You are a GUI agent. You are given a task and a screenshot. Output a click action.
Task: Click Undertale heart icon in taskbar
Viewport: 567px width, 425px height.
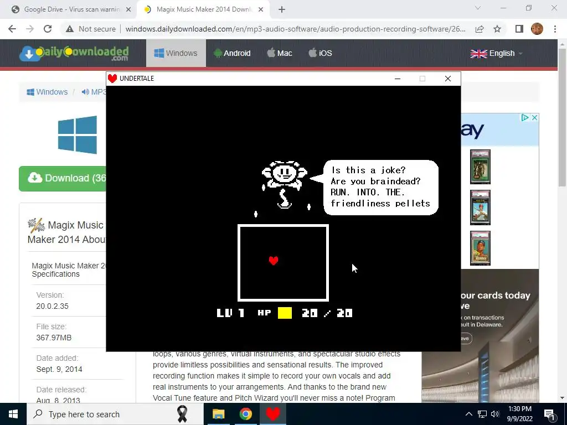coord(273,414)
